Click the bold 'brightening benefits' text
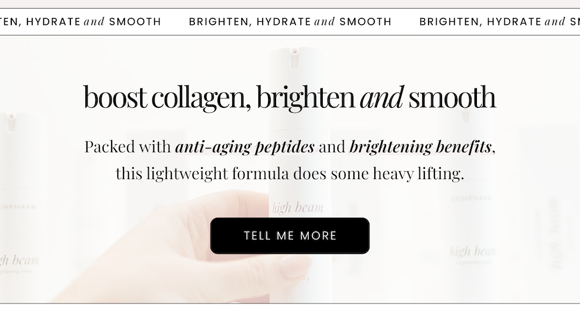 (421, 146)
